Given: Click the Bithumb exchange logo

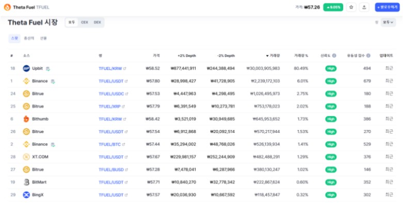Looking at the screenshot, I should (26, 119).
